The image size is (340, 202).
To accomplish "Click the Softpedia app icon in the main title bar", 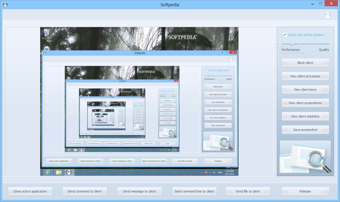I will (5, 4).
